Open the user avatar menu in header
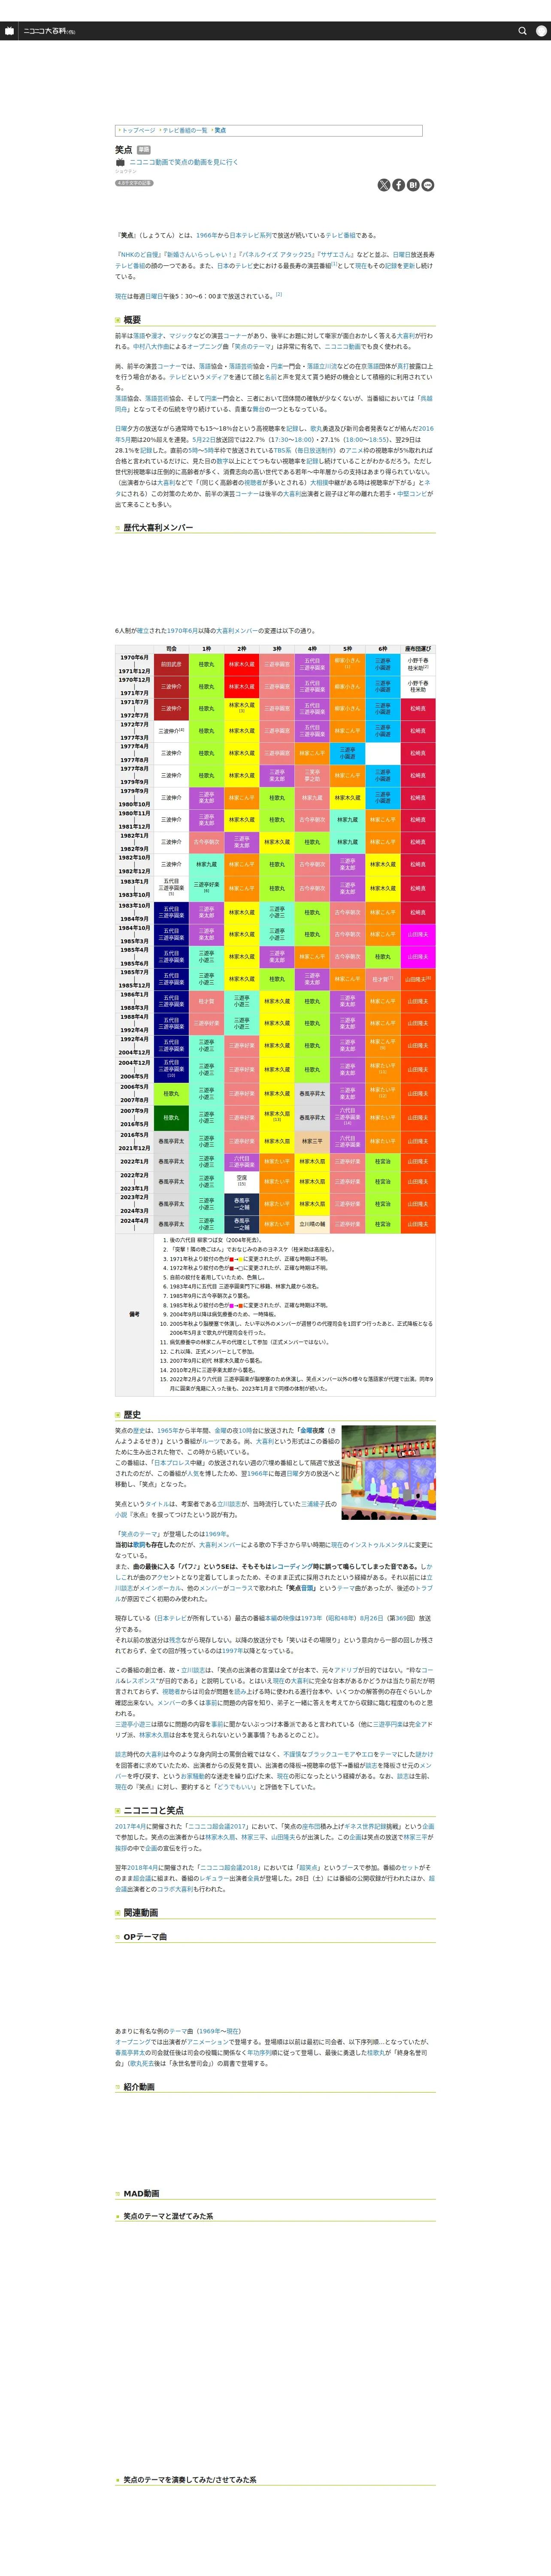This screenshot has width=551, height=2576. click(x=542, y=31)
